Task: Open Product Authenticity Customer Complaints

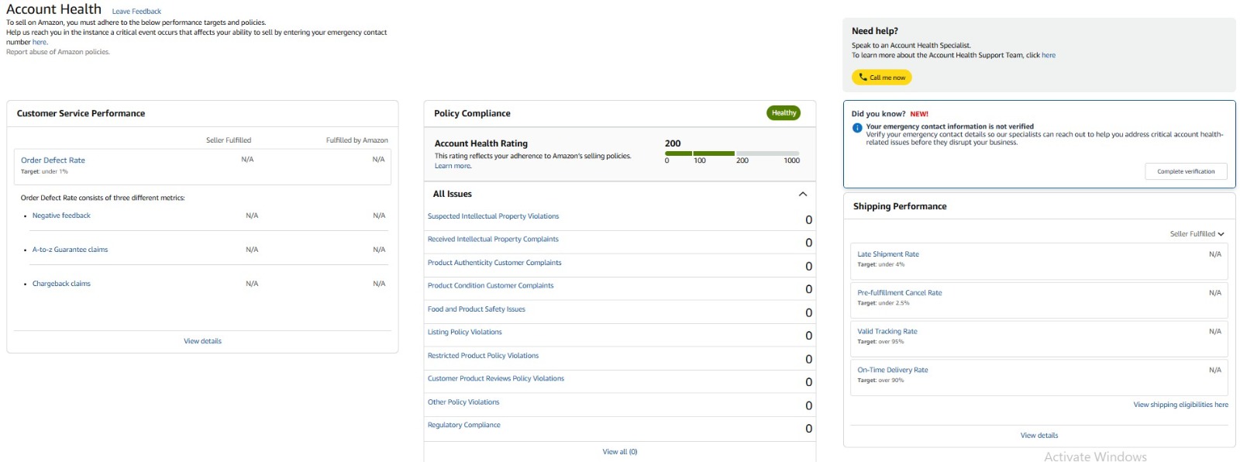Action: tap(494, 263)
